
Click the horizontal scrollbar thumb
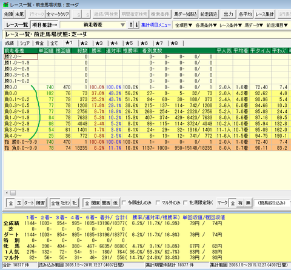13,192
